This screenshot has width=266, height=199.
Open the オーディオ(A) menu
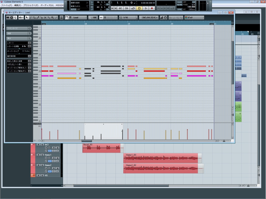[x=47, y=5]
